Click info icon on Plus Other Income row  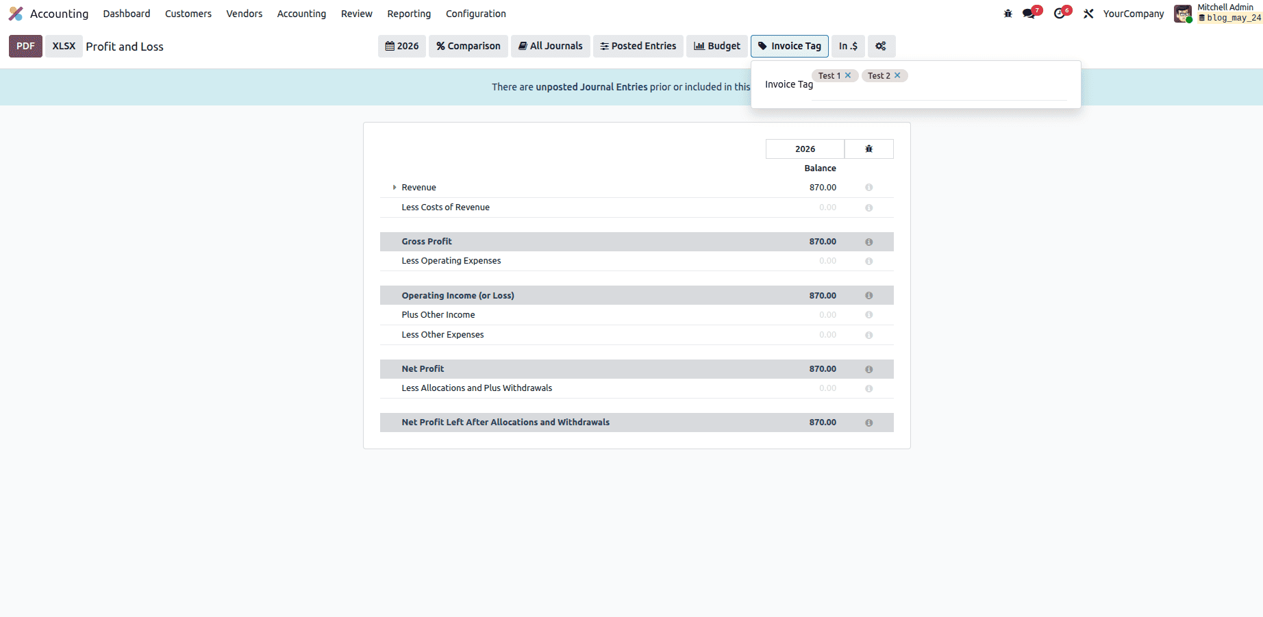868,315
